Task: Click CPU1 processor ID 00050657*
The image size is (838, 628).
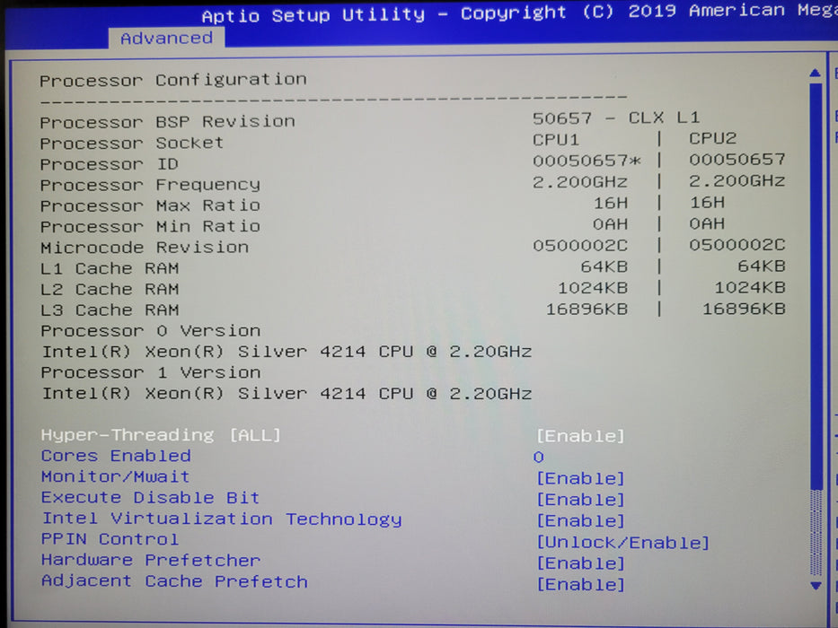Action: [x=587, y=161]
